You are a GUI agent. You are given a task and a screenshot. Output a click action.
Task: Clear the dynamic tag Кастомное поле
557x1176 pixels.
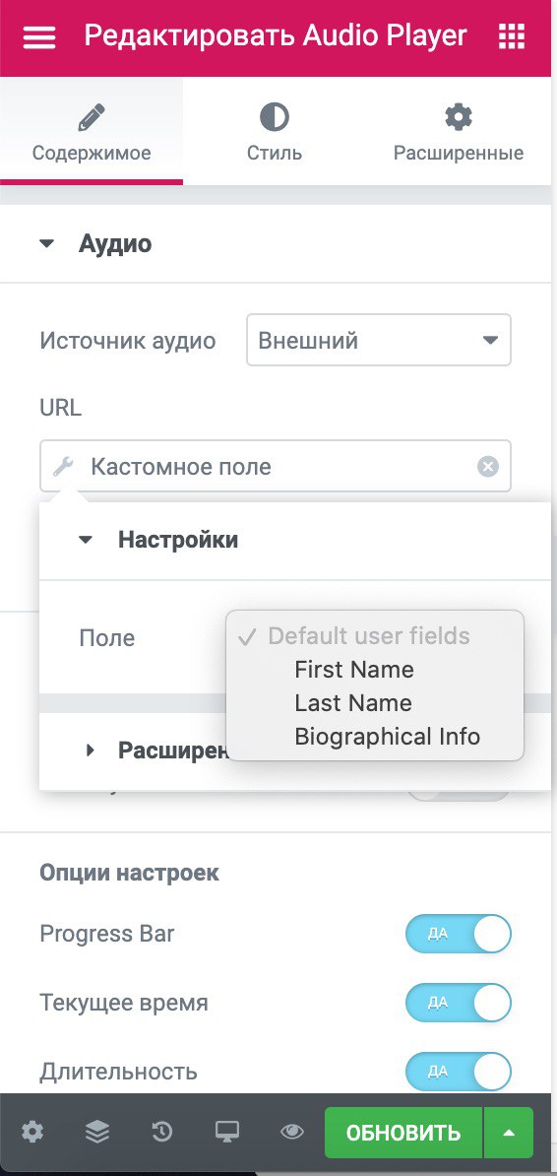pos(488,467)
